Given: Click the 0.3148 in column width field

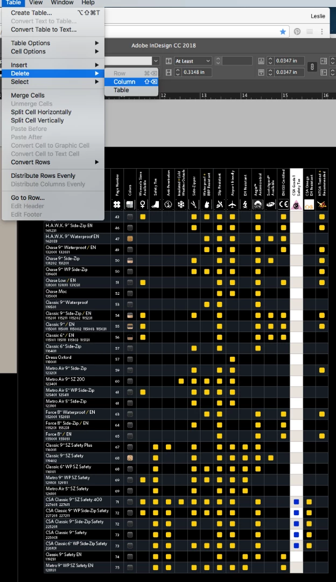Looking at the screenshot, I should click(x=197, y=72).
